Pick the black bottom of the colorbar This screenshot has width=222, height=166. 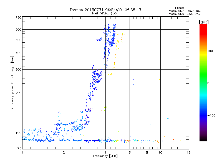203,139
